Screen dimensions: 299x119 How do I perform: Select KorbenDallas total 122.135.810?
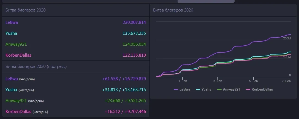click(134, 55)
